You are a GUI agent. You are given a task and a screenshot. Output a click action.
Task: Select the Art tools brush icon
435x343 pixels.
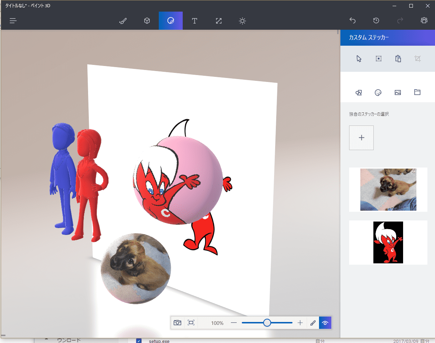tap(123, 21)
